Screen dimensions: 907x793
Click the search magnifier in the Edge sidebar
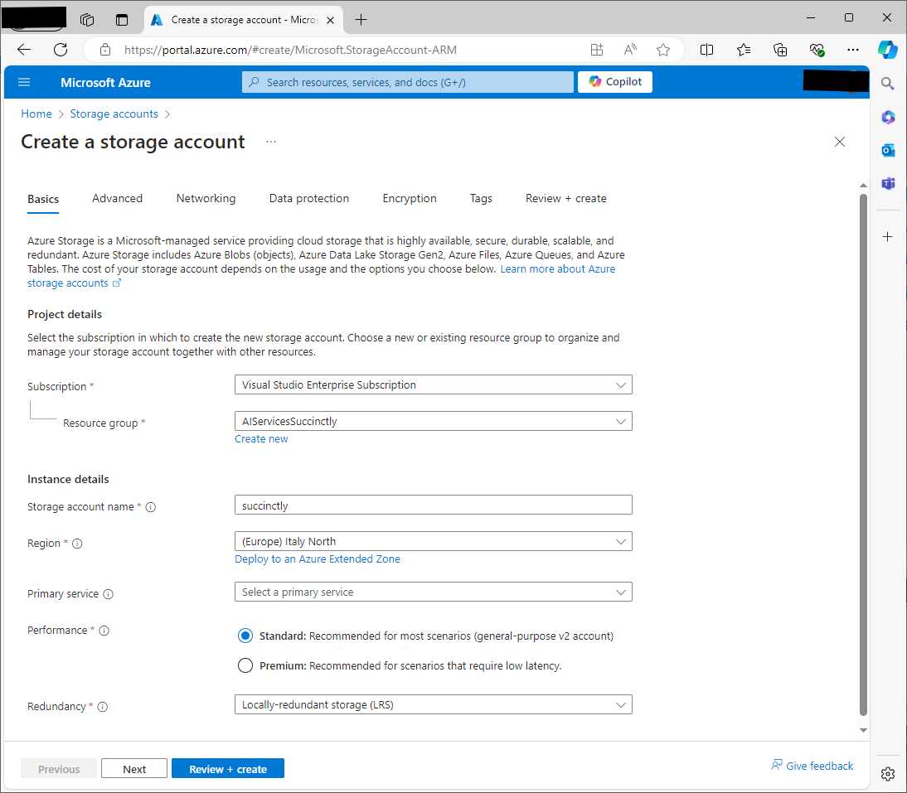[888, 83]
